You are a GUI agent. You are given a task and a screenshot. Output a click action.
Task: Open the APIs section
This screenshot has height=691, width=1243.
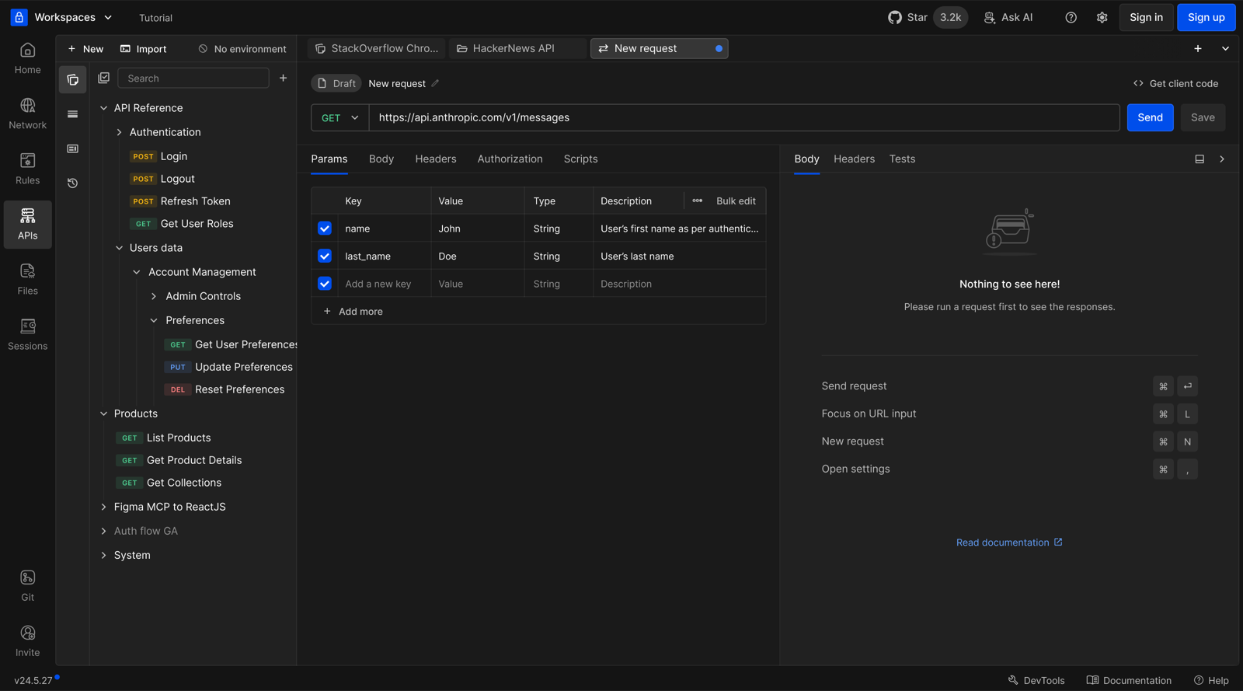click(27, 225)
